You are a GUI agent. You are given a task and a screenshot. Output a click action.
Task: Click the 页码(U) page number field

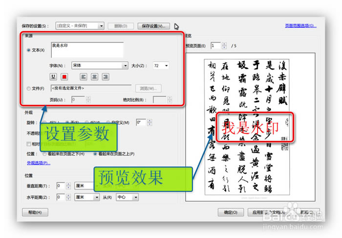[78, 100]
